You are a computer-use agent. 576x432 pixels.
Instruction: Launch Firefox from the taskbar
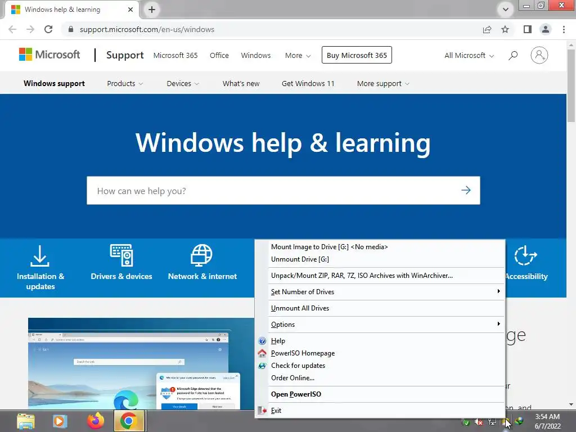(95, 421)
